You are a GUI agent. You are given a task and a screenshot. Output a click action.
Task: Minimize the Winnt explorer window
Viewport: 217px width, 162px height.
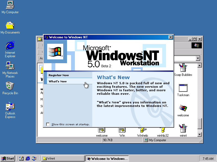190,39
